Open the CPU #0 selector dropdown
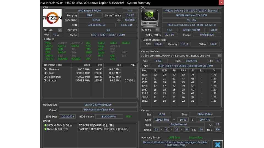 60,30
